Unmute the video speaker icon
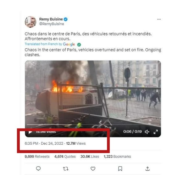Screen dimensions: 195x175 point(147,132)
